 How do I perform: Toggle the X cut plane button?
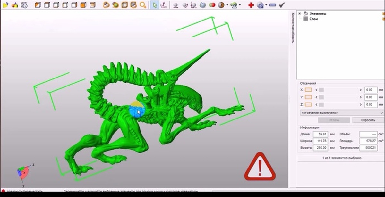pyautogui.click(x=309, y=90)
